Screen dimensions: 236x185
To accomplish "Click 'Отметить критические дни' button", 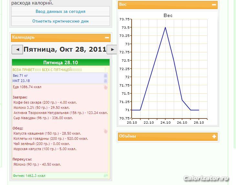I will coord(60,21).
